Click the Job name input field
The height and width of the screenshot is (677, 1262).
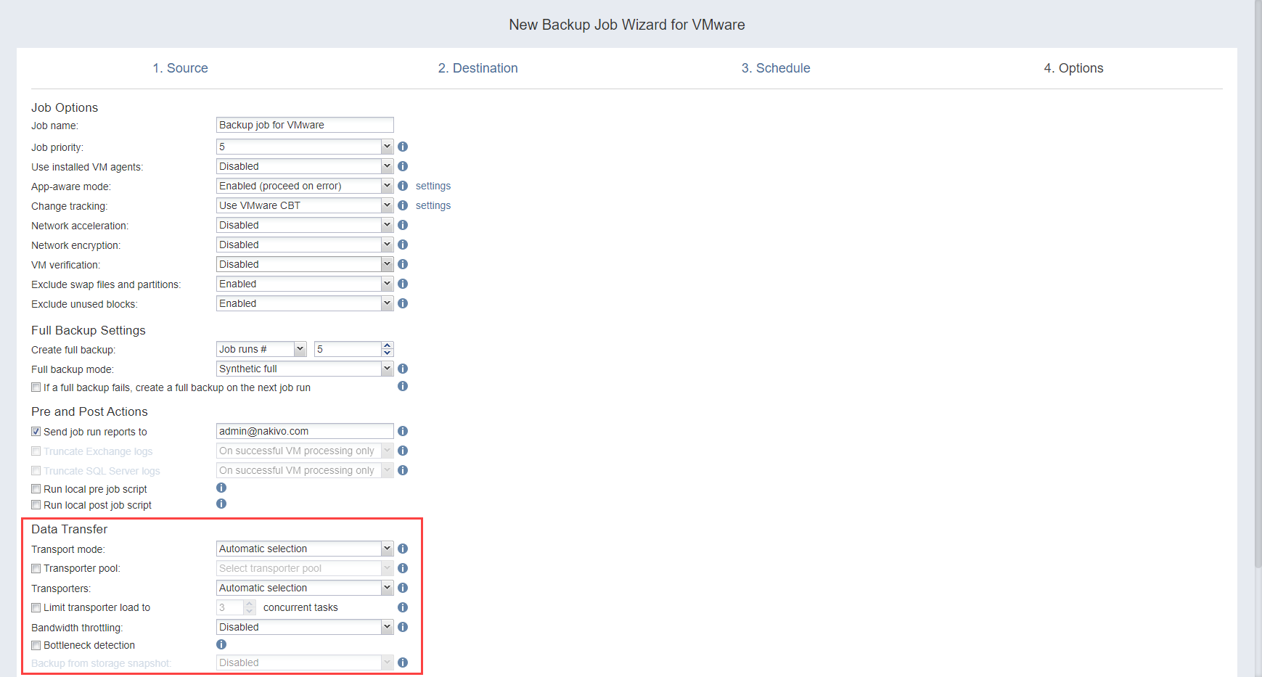[305, 125]
